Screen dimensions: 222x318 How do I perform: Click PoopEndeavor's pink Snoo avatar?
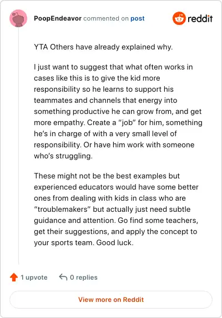18,18
